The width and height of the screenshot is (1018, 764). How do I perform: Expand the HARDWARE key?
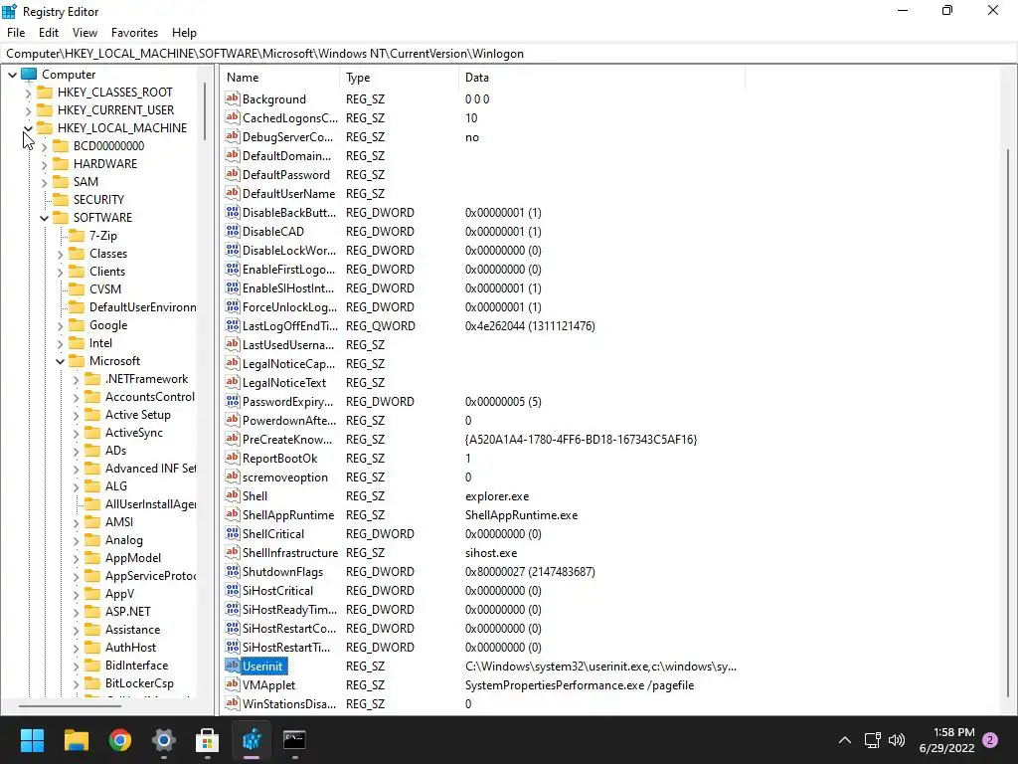point(44,164)
